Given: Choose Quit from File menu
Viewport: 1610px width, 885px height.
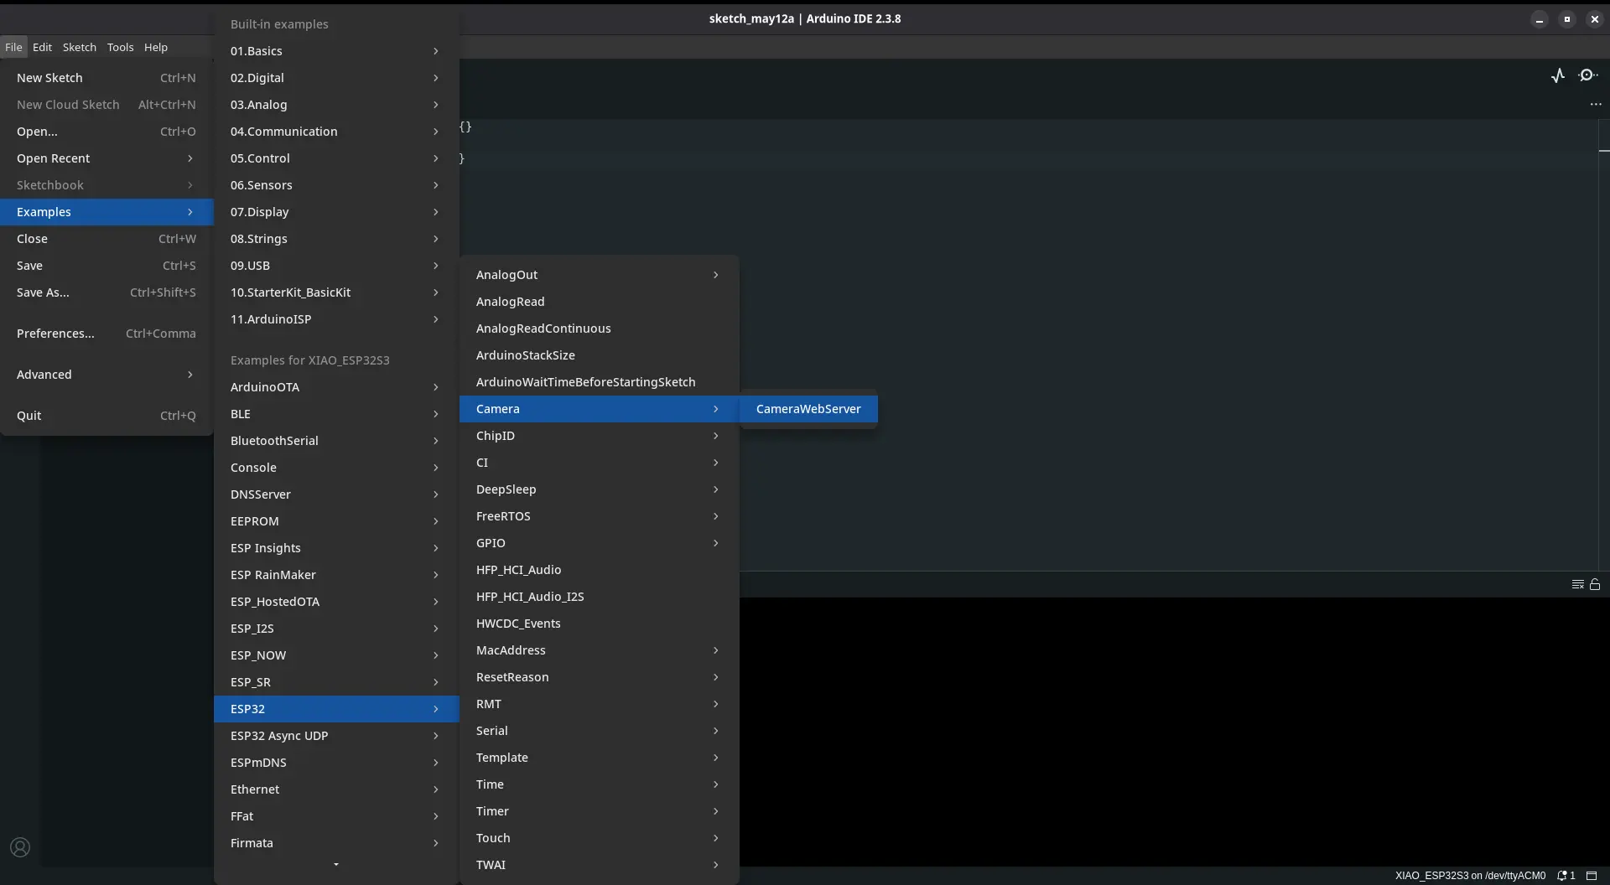Looking at the screenshot, I should click(x=106, y=416).
